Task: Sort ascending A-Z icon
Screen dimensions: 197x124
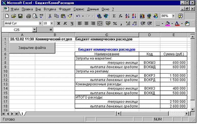Action: pyautogui.click(x=127, y=16)
